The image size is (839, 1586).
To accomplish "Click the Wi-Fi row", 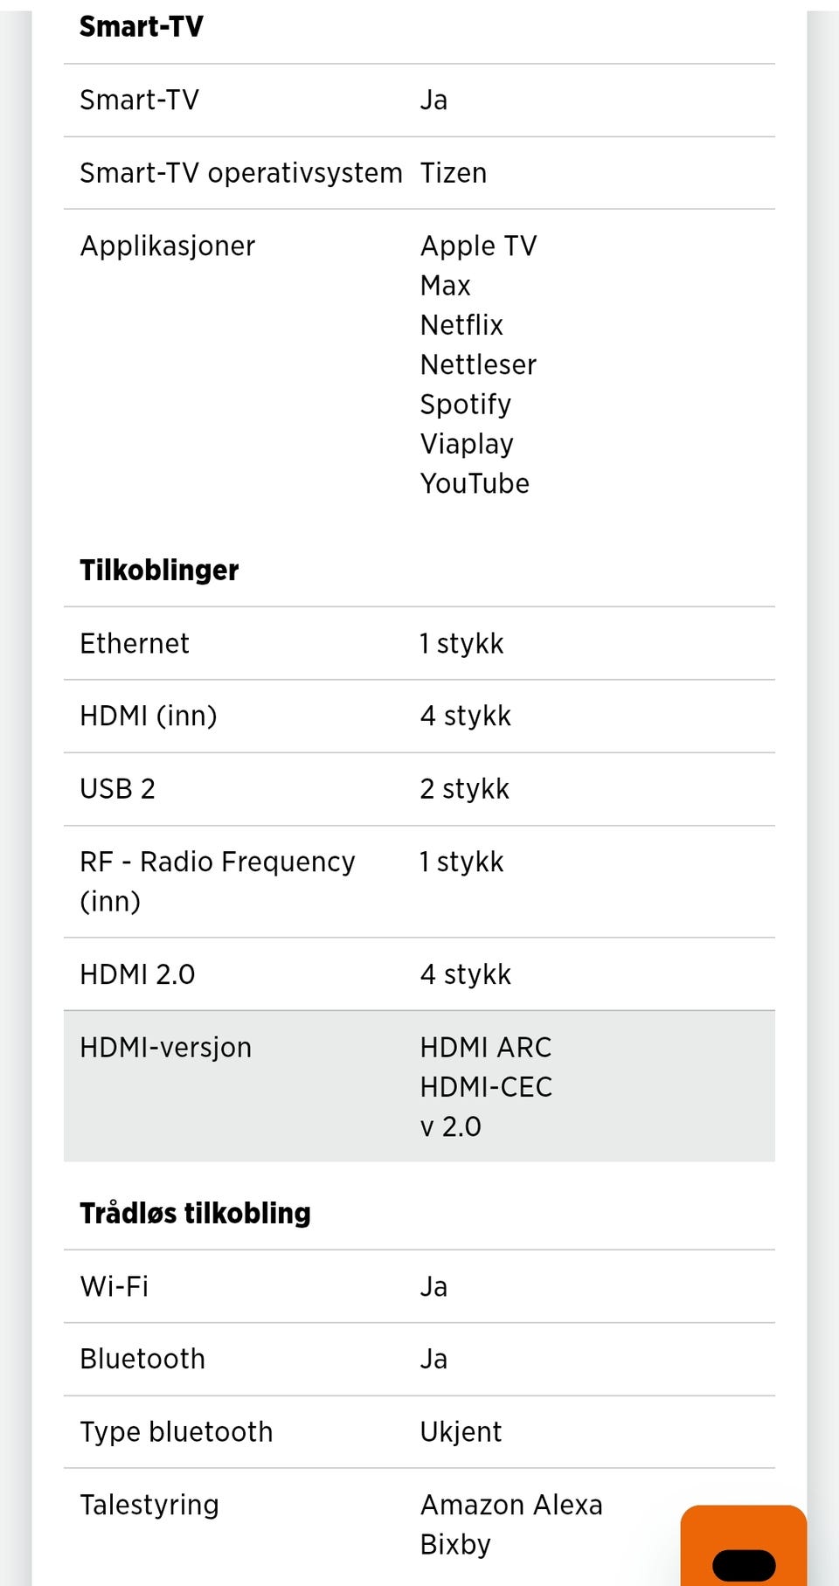I will pyautogui.click(x=419, y=1286).
